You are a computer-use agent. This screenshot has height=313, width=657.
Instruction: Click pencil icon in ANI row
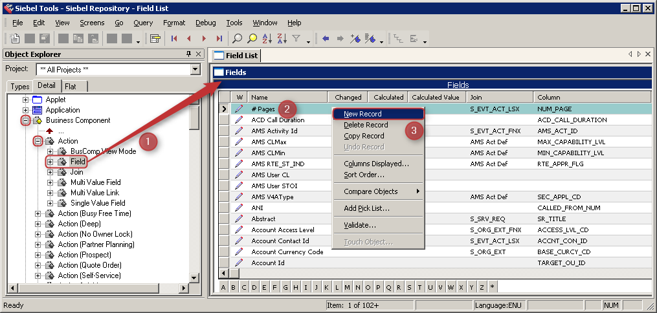point(239,208)
